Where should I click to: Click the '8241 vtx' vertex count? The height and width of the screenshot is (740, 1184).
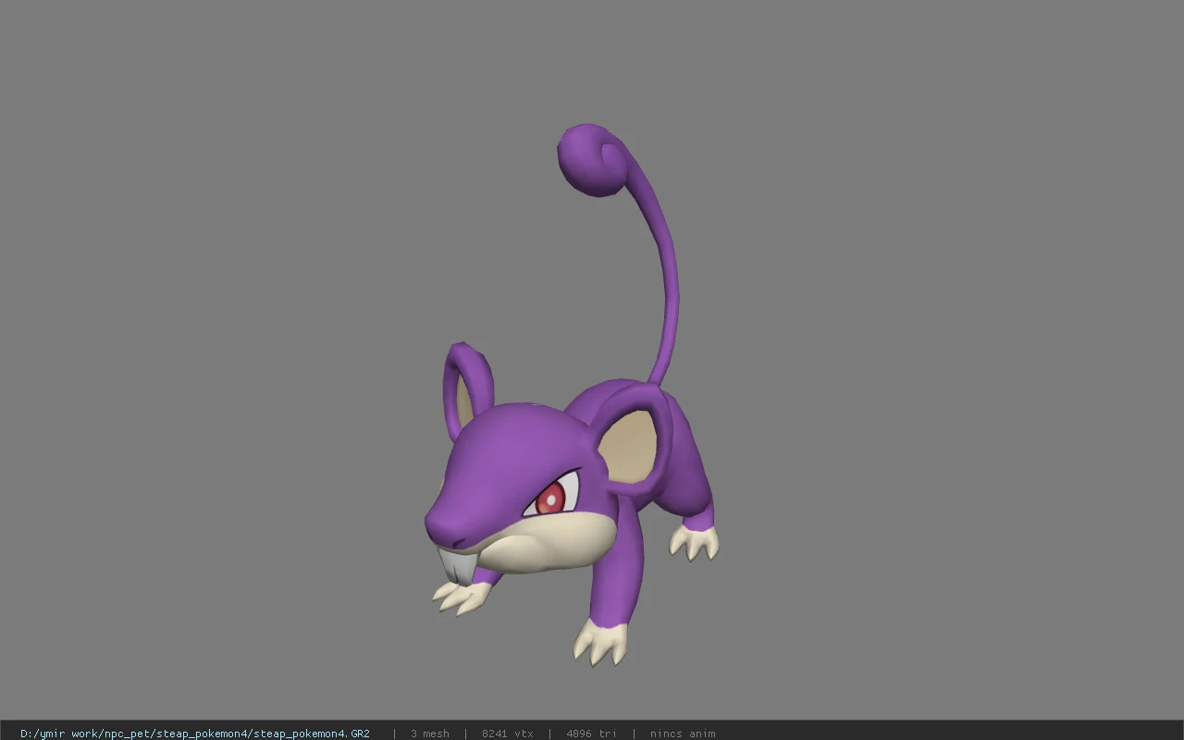point(508,734)
